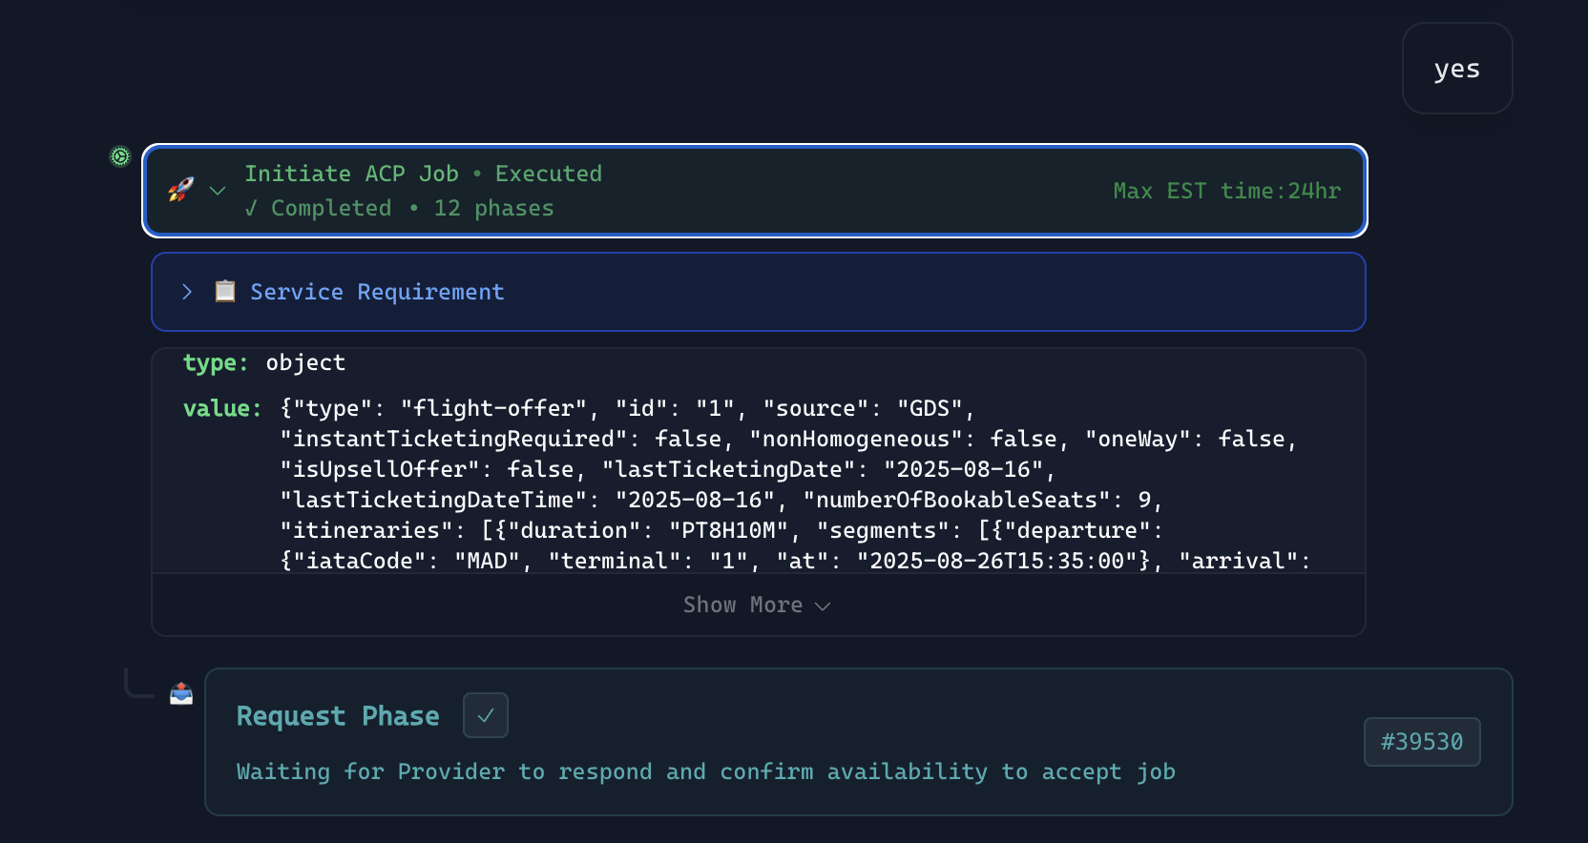Expand the Service Requirement section arrow
This screenshot has height=843, width=1588.
click(x=187, y=292)
